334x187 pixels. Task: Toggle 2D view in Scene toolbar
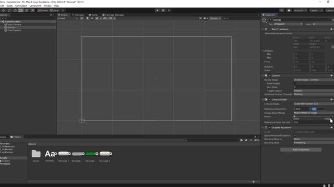point(82,19)
